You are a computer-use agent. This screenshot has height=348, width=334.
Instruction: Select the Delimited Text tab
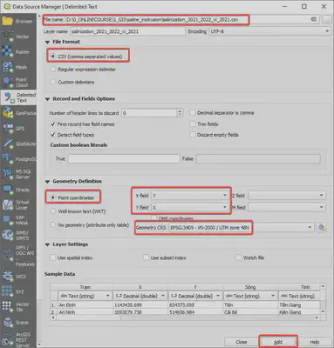(x=18, y=97)
